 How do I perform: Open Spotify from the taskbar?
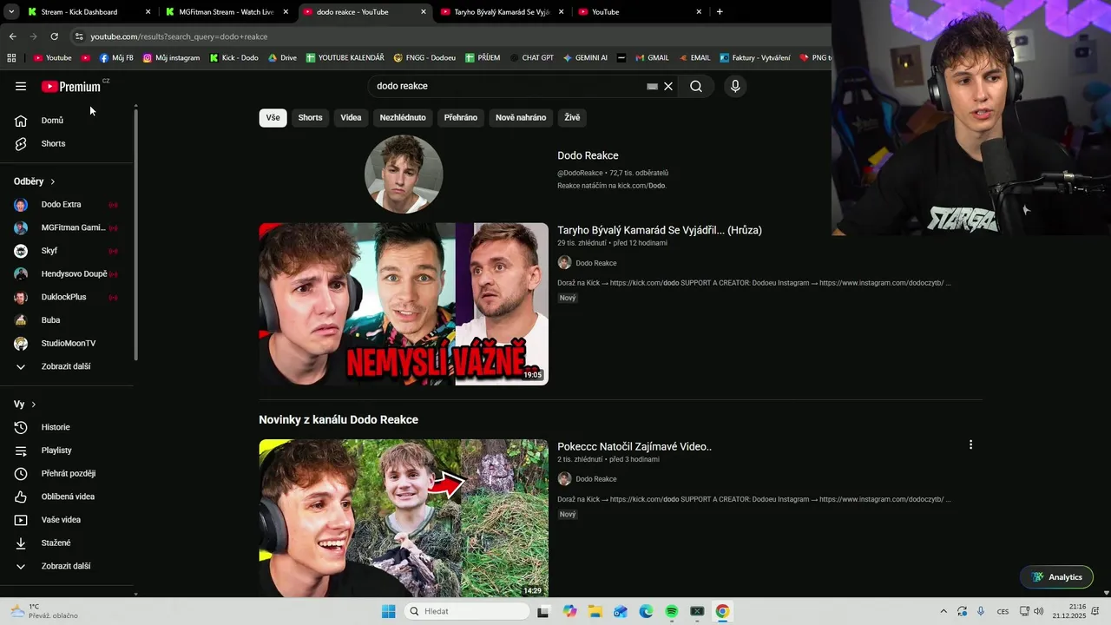[671, 611]
